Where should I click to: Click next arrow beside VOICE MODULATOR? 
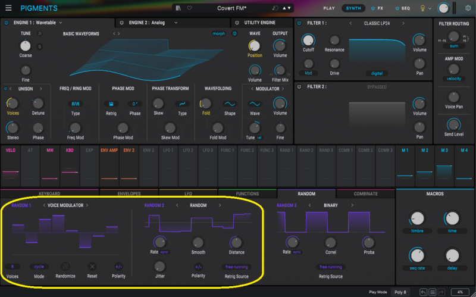point(87,205)
